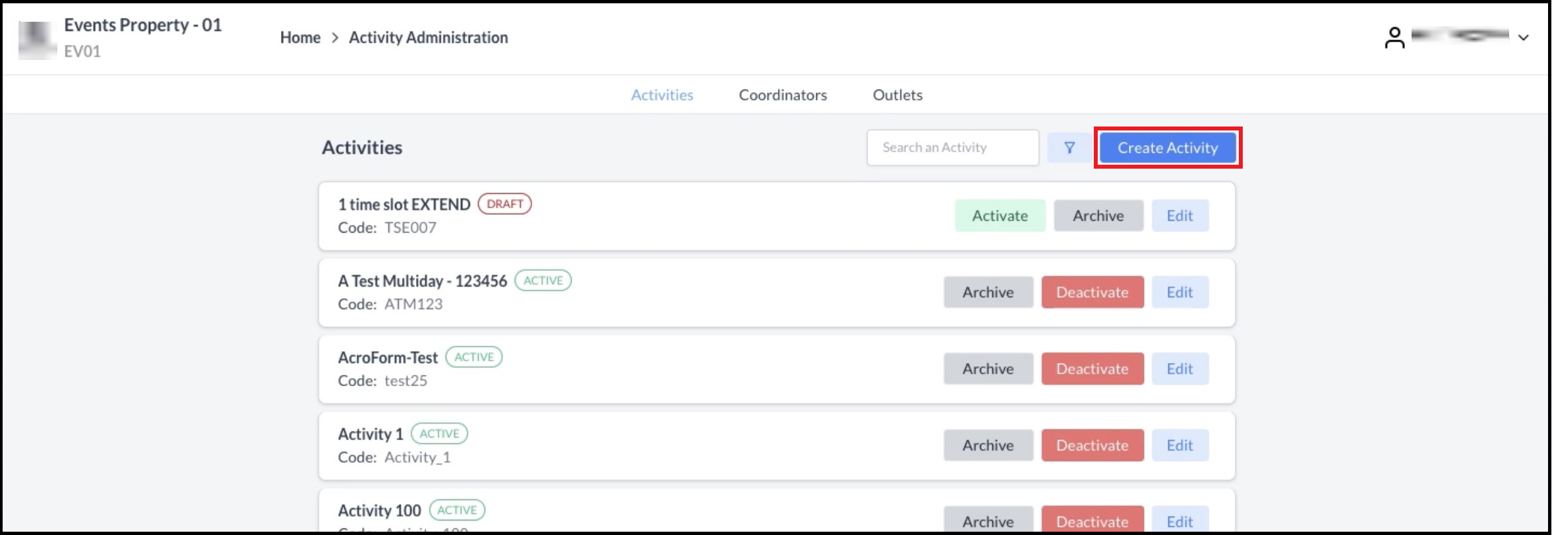Deactivate Activity 100

coord(1092,521)
